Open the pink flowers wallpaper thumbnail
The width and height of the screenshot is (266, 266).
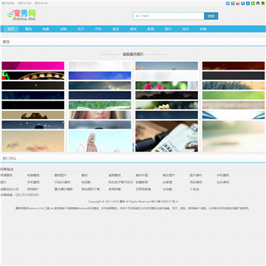pos(166,86)
